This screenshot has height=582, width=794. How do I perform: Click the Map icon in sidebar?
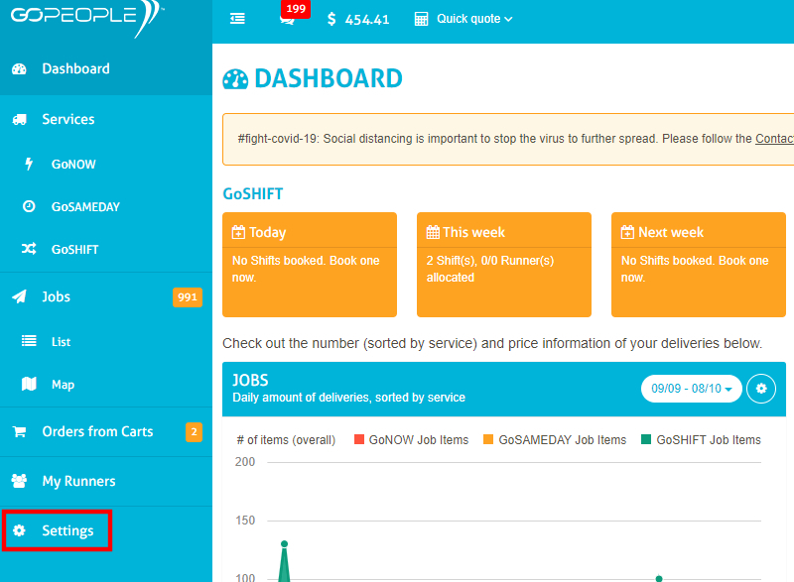pos(29,384)
